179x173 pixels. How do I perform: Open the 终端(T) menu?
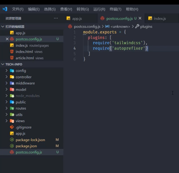116,9
